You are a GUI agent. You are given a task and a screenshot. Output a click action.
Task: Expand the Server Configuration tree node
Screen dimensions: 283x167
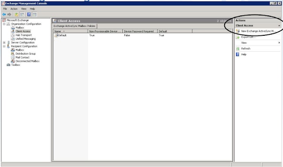[x=4, y=42]
